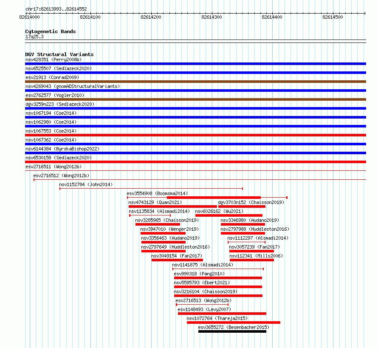Open nsv4743129 (Quan2021) variant label
The image size is (378, 348).
[155, 202]
